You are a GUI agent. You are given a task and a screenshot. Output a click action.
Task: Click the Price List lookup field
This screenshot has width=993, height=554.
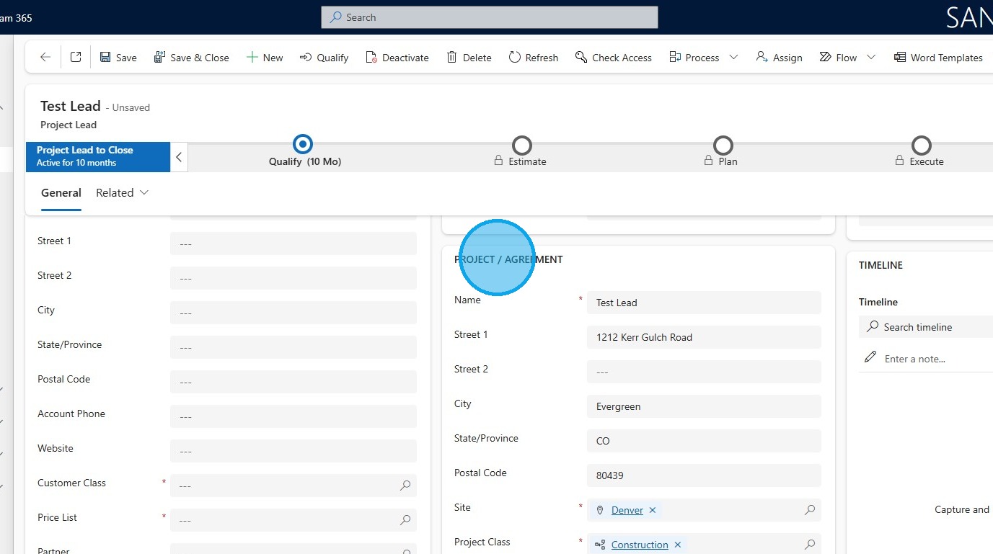pyautogui.click(x=294, y=520)
